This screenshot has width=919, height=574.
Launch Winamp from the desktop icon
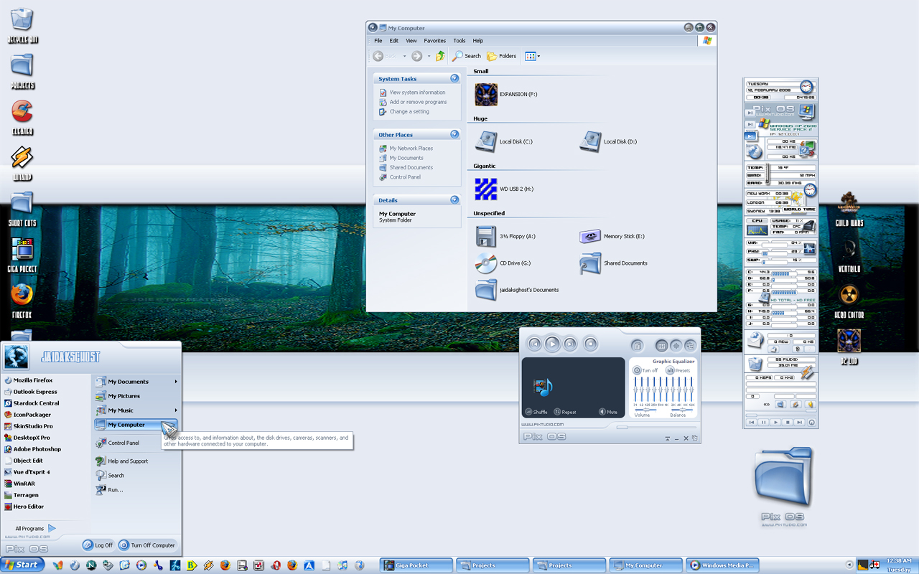(22, 163)
